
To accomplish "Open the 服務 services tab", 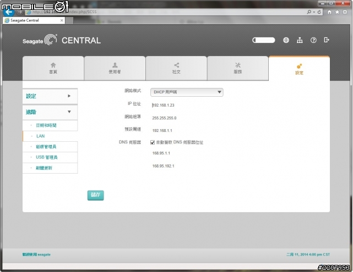I will pos(238,68).
